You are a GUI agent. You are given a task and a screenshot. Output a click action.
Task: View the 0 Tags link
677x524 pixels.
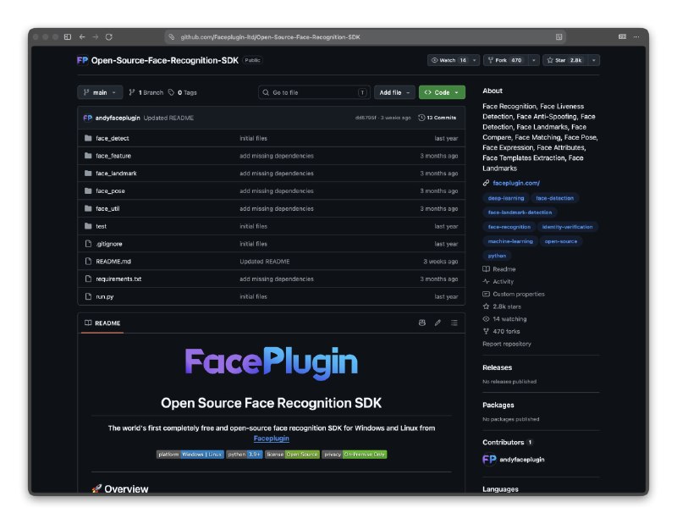(182, 92)
